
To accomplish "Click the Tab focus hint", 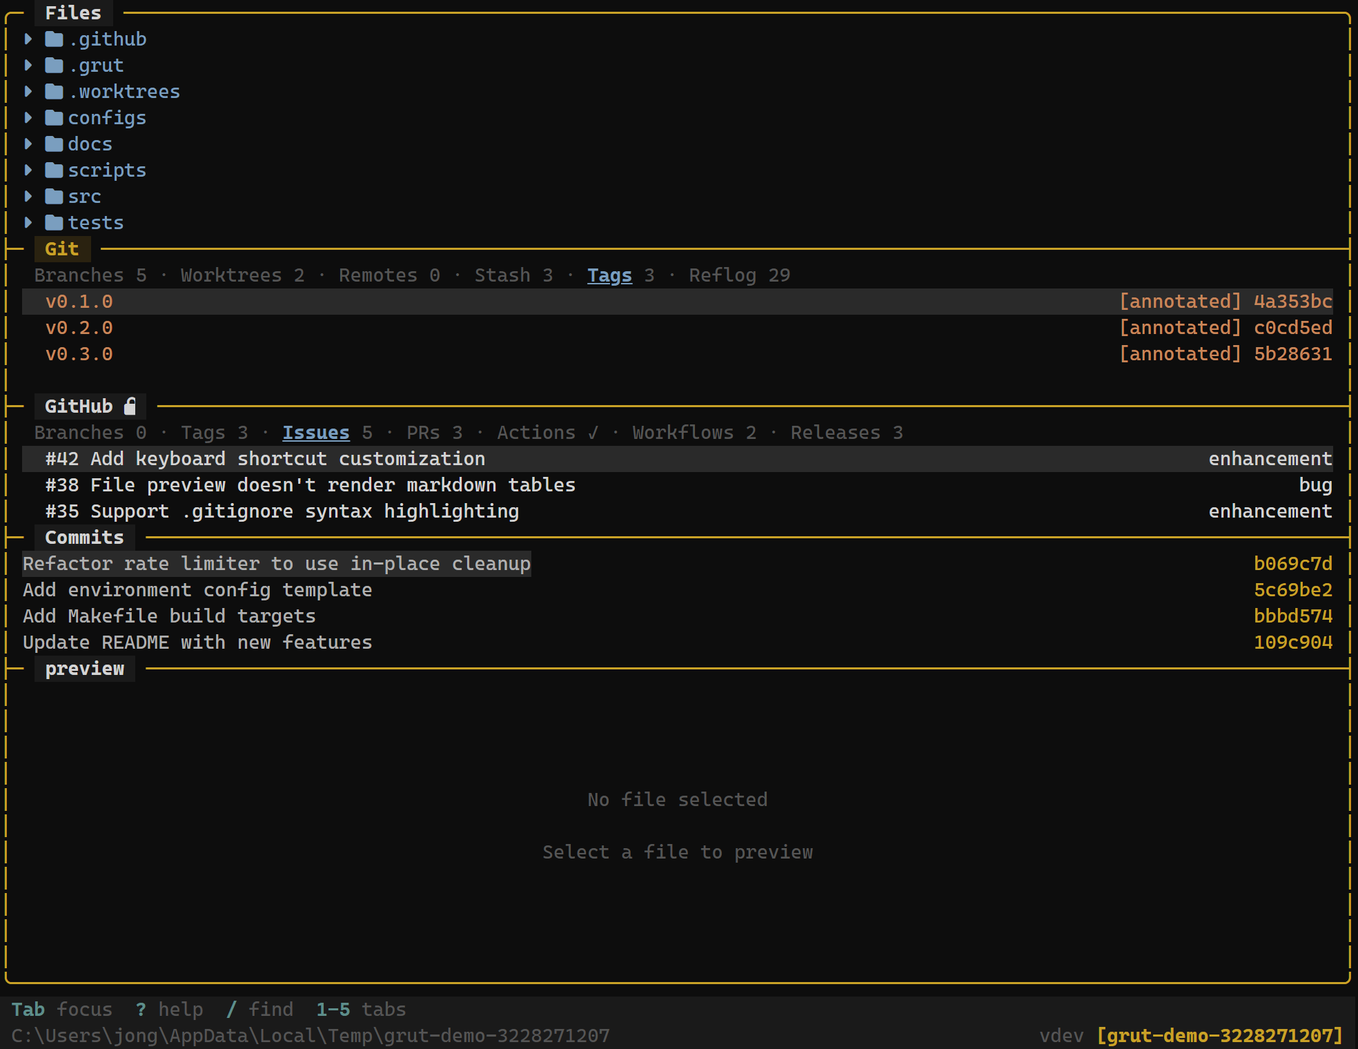I will coord(62,1010).
